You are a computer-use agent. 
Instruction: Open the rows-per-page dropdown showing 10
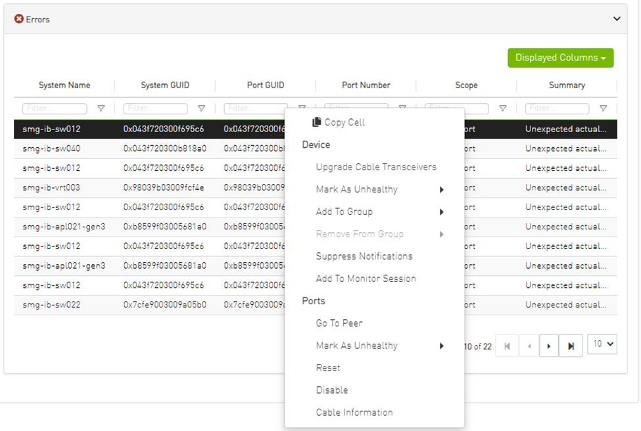[602, 344]
